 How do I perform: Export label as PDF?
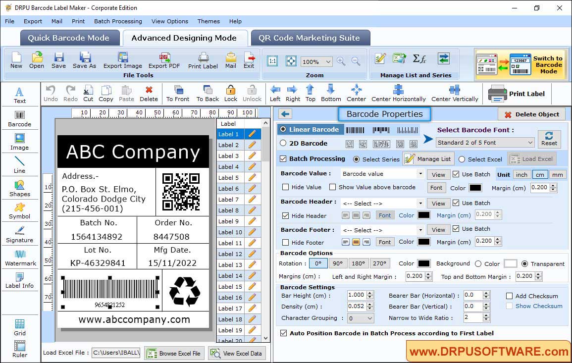tap(164, 60)
